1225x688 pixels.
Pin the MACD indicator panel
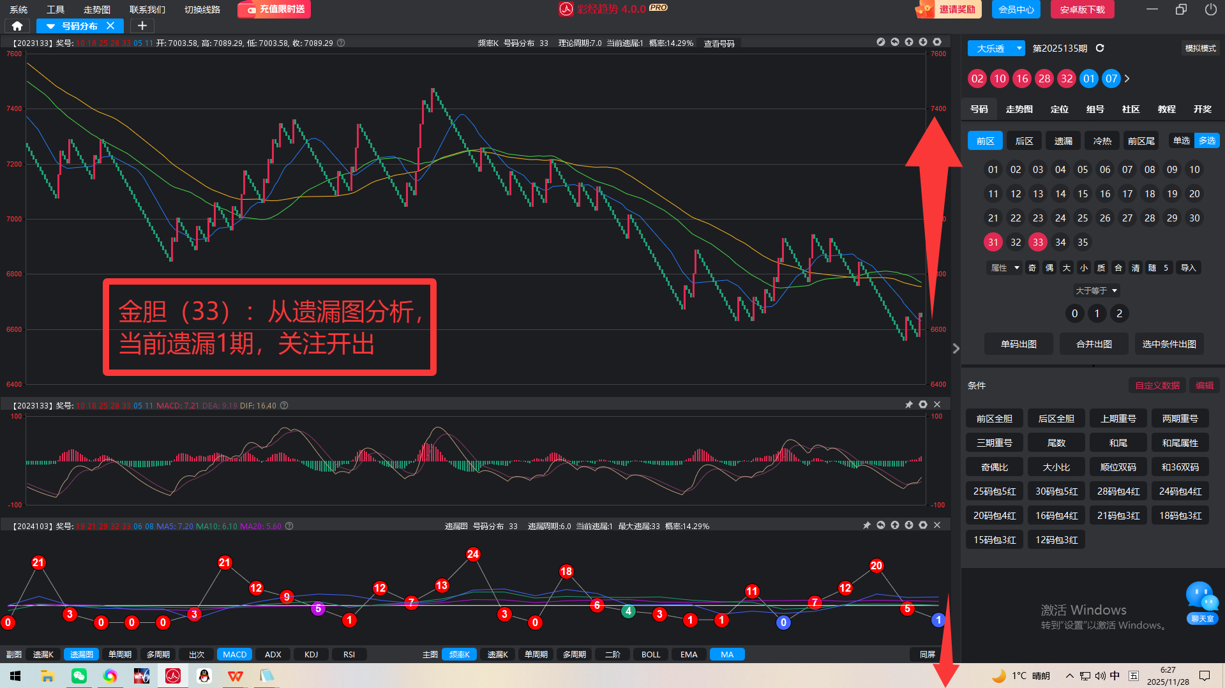tap(908, 405)
